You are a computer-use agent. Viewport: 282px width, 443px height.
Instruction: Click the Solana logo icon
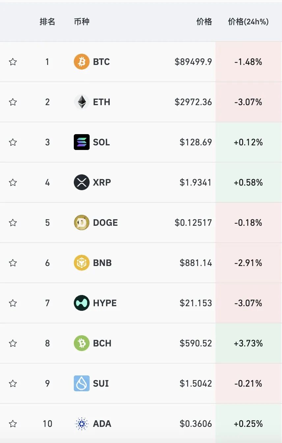coord(81,142)
